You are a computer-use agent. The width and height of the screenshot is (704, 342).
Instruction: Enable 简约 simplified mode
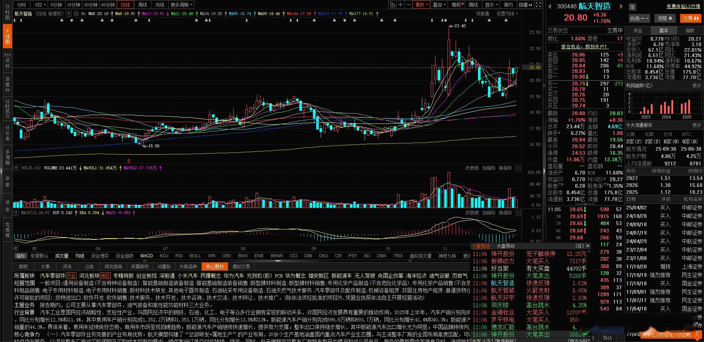508,5
